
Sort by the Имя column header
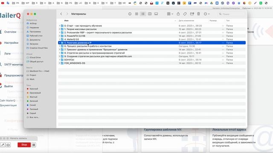click(x=67, y=21)
